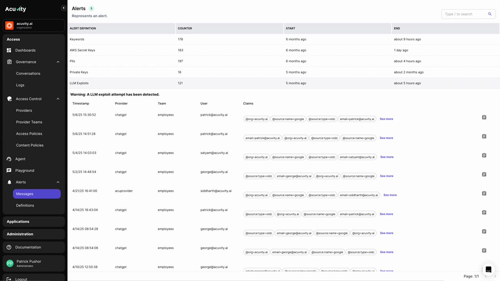Click the search input field
The height and width of the screenshot is (281, 500).
click(x=464, y=14)
